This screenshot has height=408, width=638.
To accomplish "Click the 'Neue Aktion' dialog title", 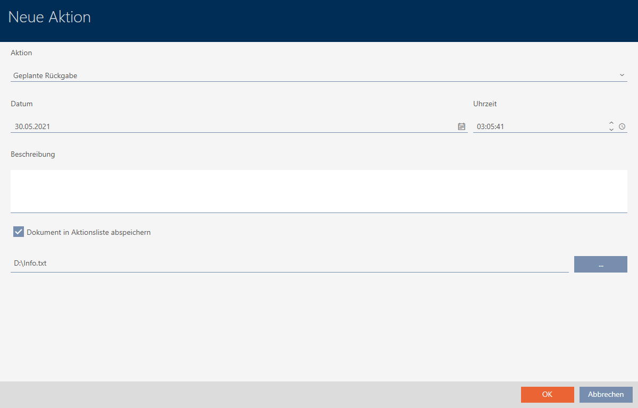I will click(x=49, y=17).
